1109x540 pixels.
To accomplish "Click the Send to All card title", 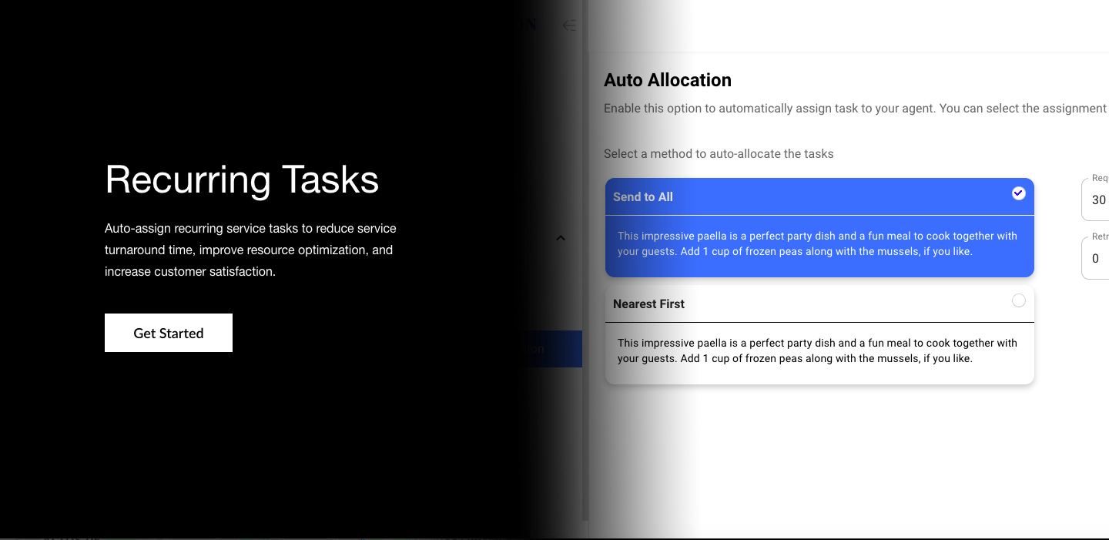I will [643, 197].
